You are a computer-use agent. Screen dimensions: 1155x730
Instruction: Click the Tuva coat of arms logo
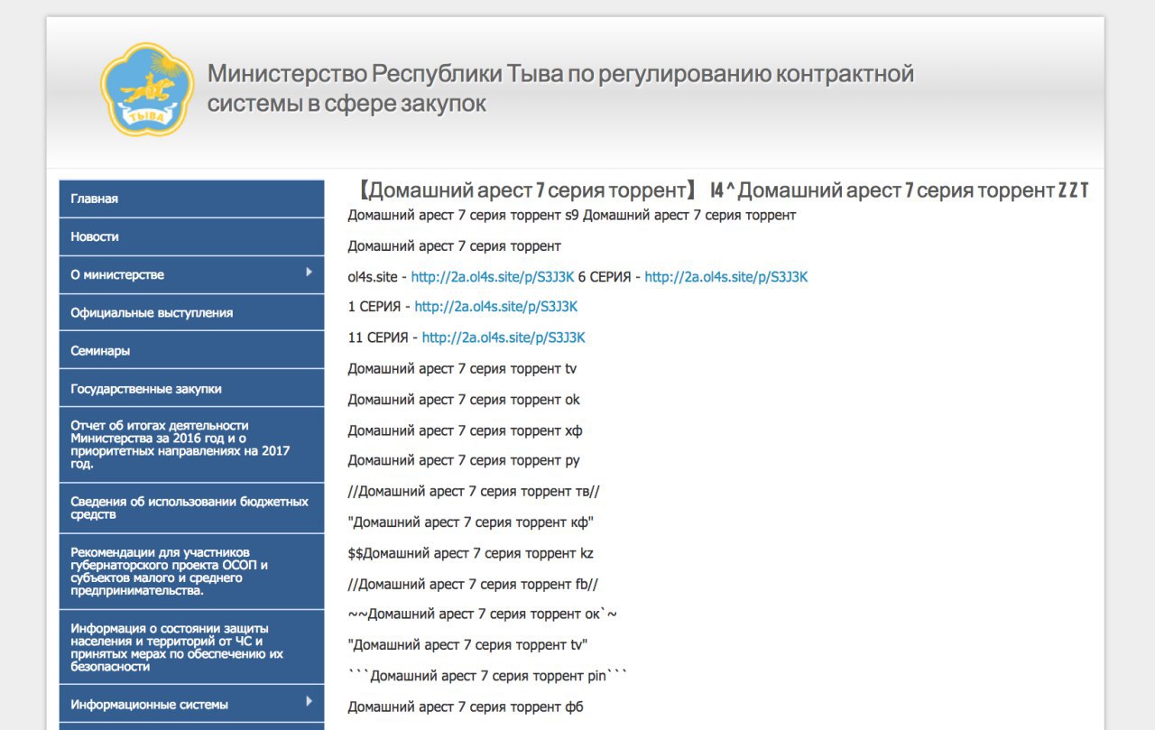[x=147, y=90]
